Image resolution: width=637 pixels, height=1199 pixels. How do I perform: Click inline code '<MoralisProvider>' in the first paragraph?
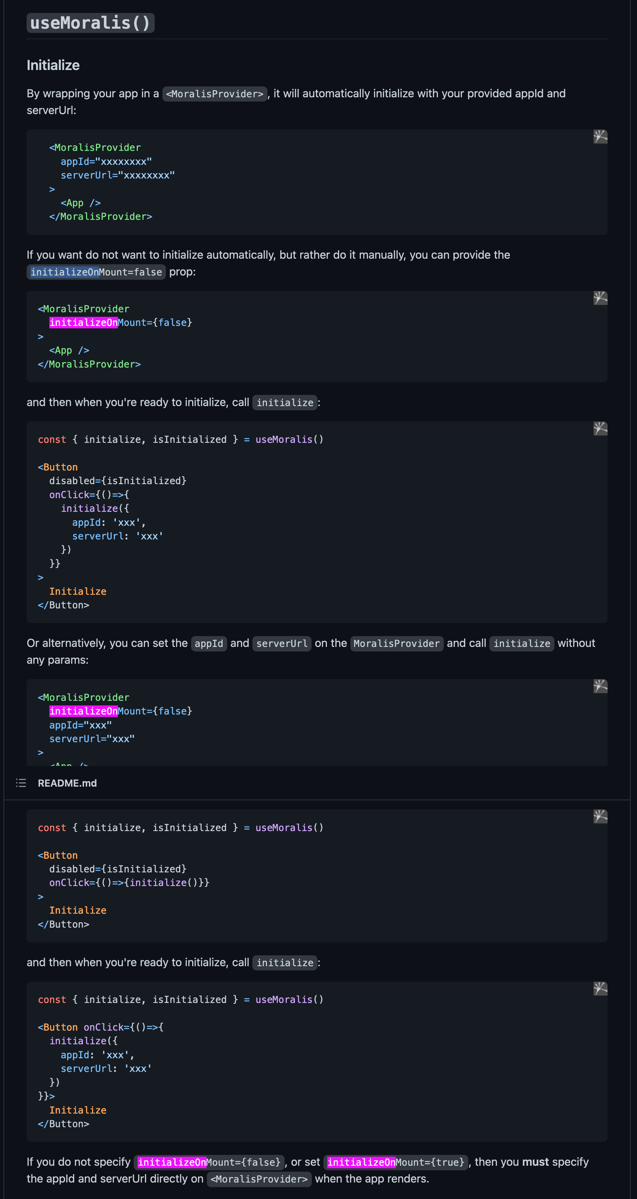(x=215, y=94)
